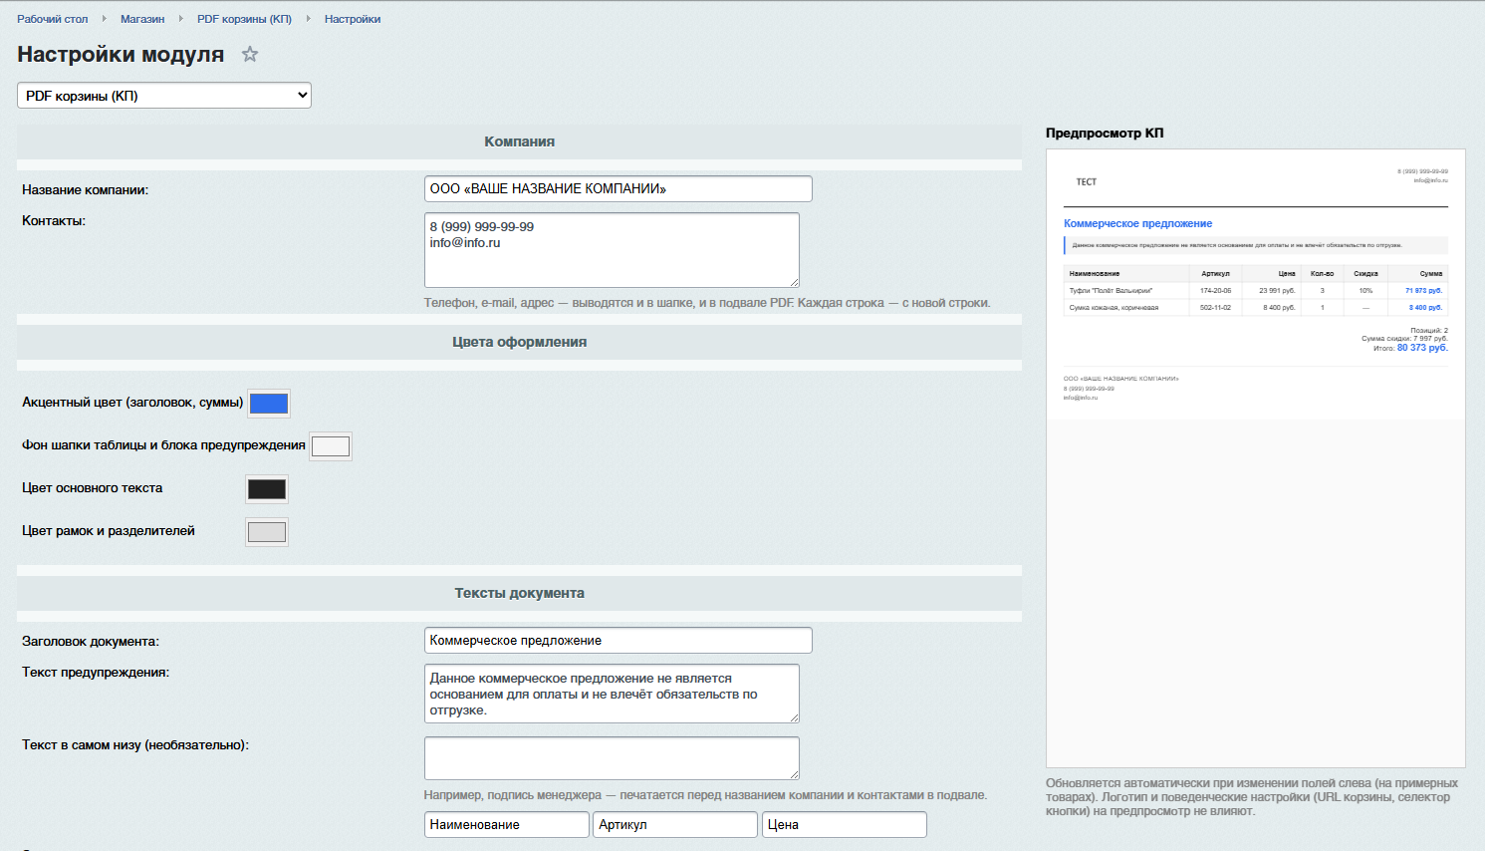Click the Цвет рамок и разделителей label

pyautogui.click(x=109, y=531)
